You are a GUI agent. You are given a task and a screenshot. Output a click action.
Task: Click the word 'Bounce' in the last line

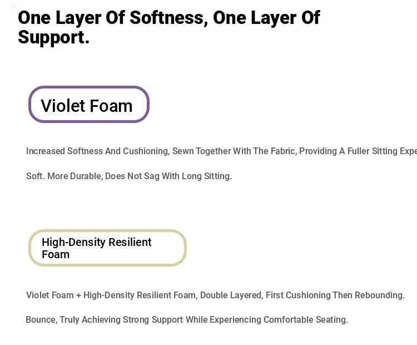[x=41, y=320]
